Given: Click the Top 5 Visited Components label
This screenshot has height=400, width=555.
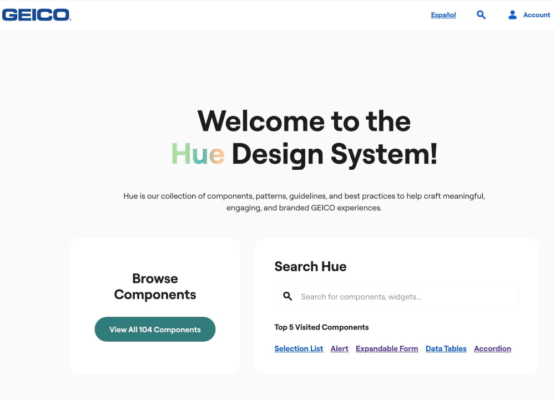Looking at the screenshot, I should [321, 327].
